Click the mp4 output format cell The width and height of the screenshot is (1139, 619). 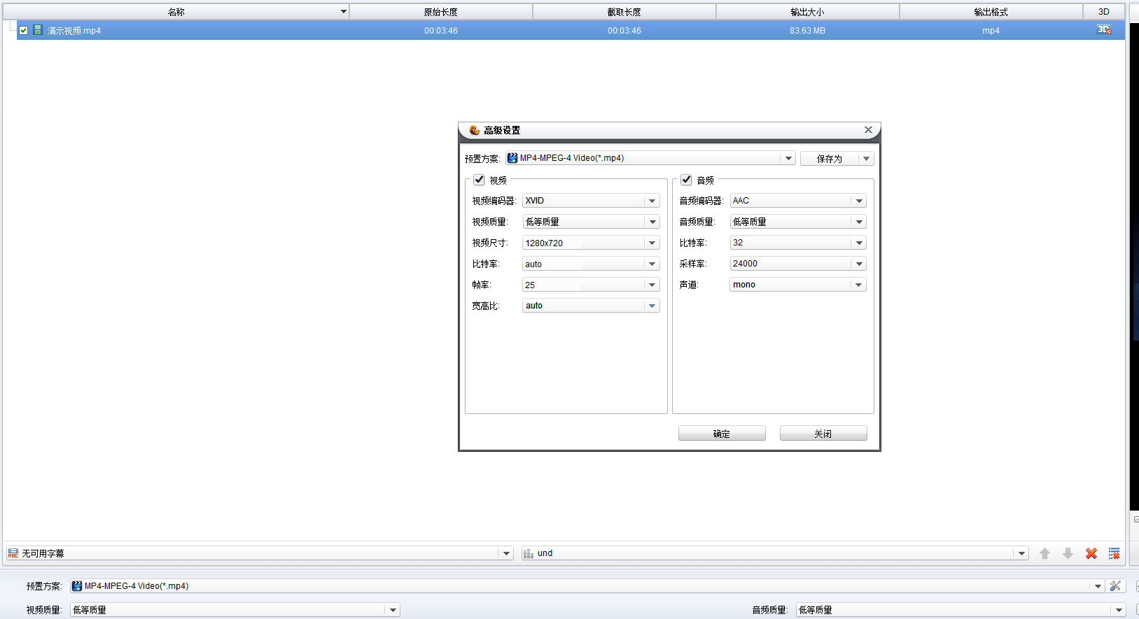coord(991,31)
